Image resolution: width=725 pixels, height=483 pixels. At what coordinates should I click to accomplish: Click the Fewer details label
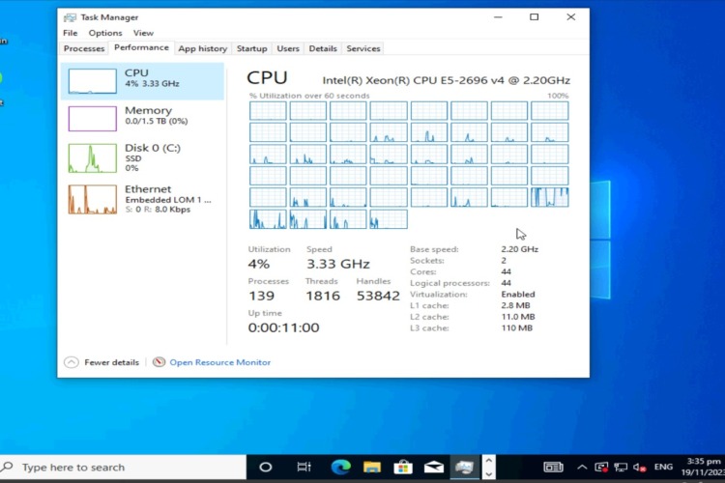(x=111, y=362)
